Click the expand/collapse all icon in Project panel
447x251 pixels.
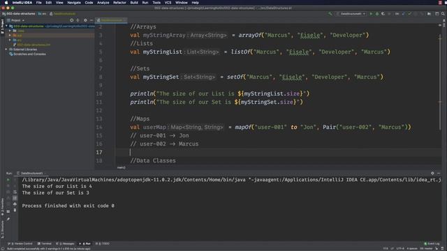click(x=78, y=20)
